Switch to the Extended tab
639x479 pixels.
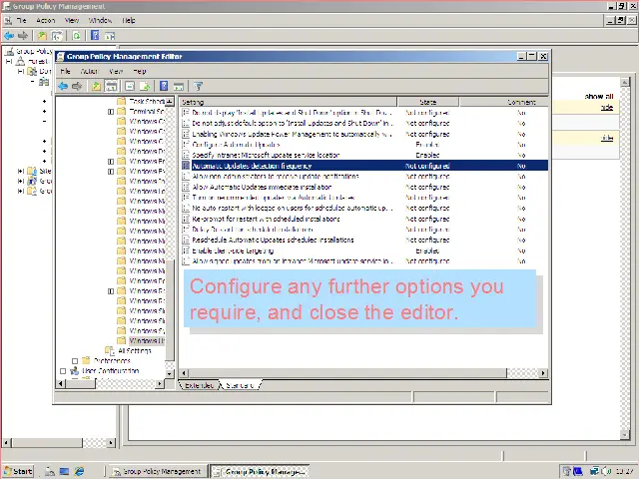(x=199, y=385)
